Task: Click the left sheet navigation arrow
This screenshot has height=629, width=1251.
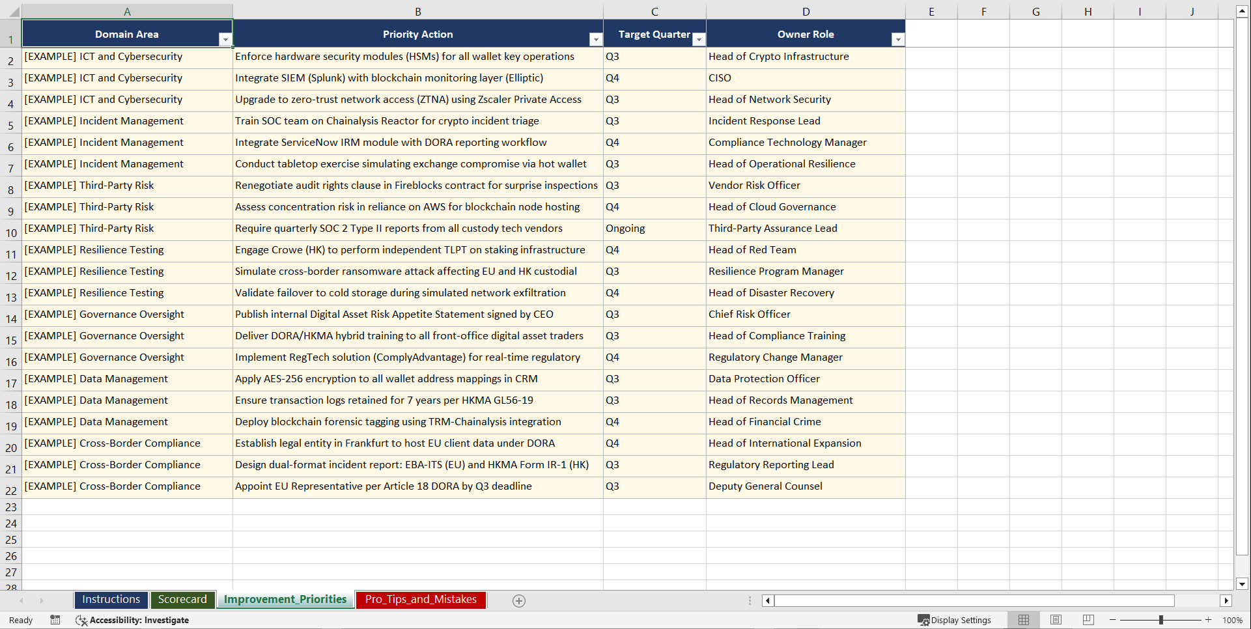Action: [x=22, y=600]
